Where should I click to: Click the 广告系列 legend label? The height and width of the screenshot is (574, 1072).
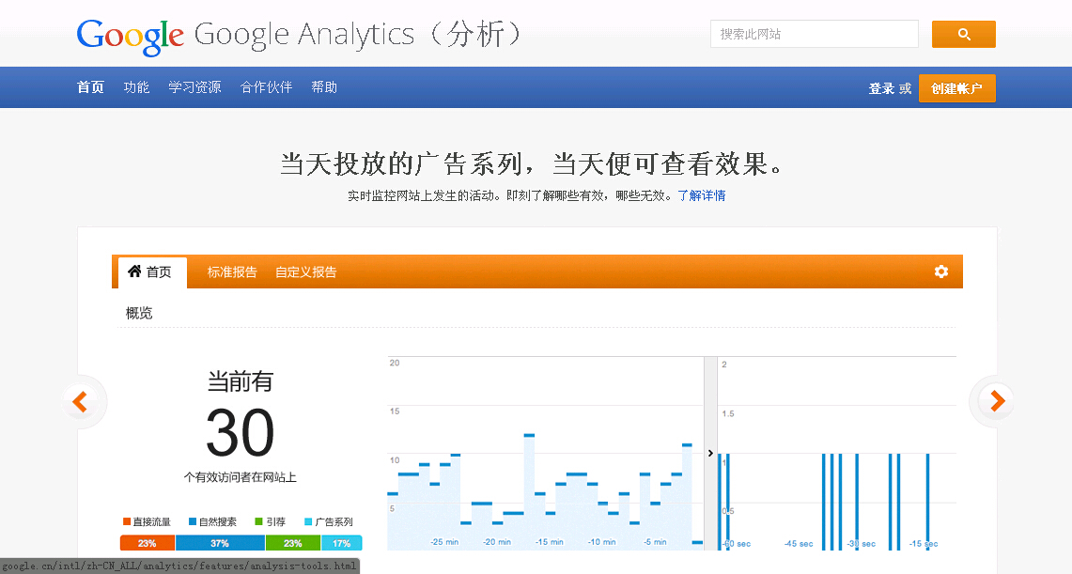[x=334, y=522]
